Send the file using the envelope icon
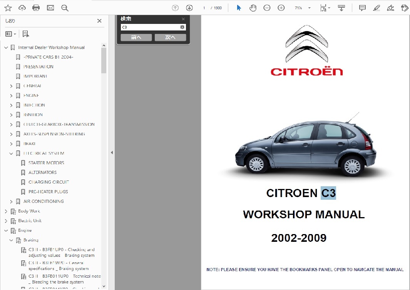This screenshot has height=290, width=410. tap(50, 8)
